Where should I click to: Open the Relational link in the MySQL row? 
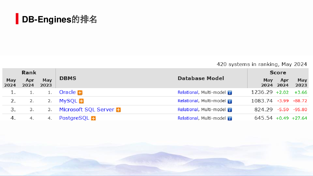tap(188, 101)
